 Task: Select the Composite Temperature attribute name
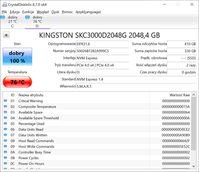click(x=37, y=106)
